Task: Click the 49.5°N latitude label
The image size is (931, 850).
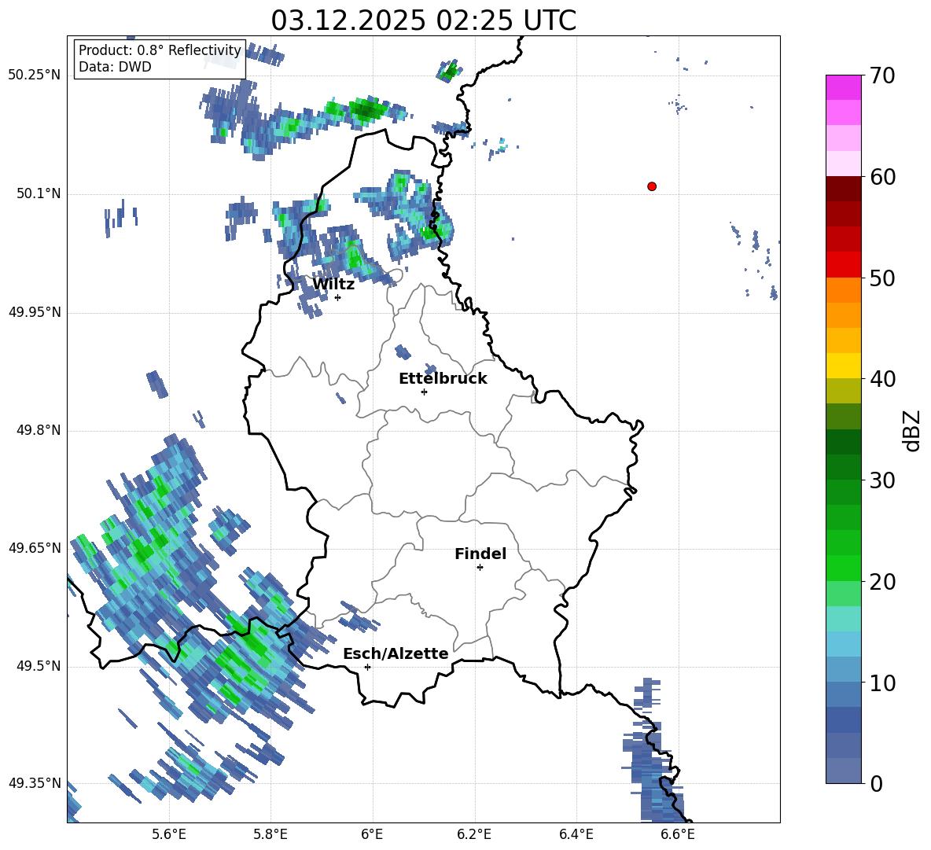Action: click(x=39, y=666)
